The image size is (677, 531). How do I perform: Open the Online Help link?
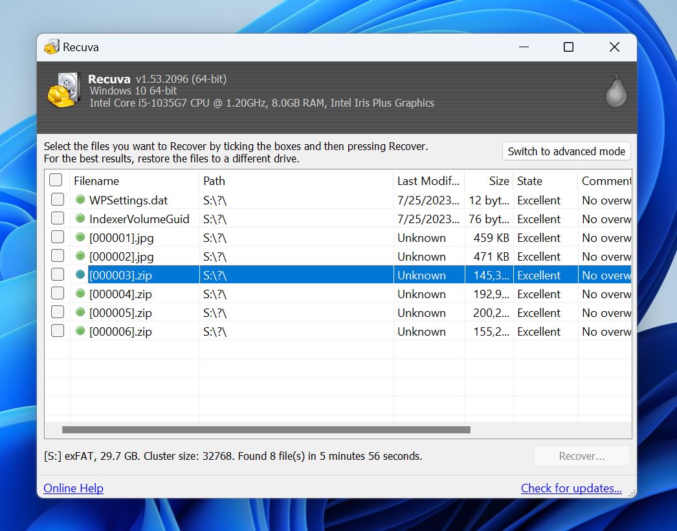pos(73,488)
